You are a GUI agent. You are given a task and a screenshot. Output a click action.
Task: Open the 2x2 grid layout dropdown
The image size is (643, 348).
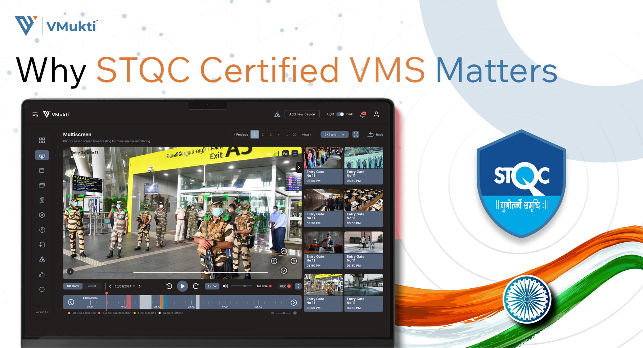334,134
